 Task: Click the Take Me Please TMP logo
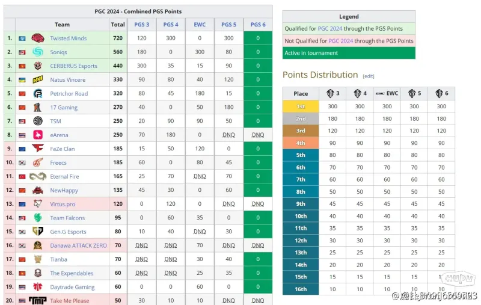(x=38, y=300)
